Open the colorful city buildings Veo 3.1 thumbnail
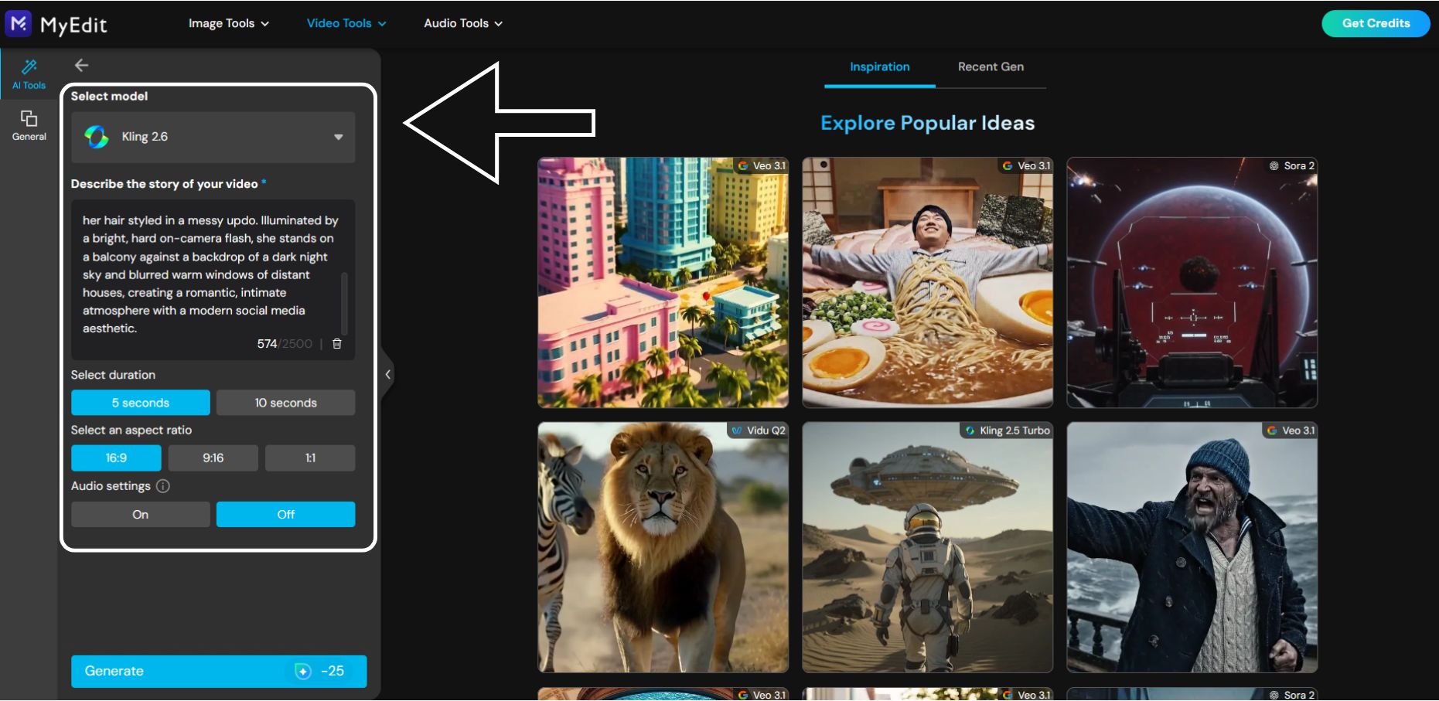 click(x=663, y=283)
